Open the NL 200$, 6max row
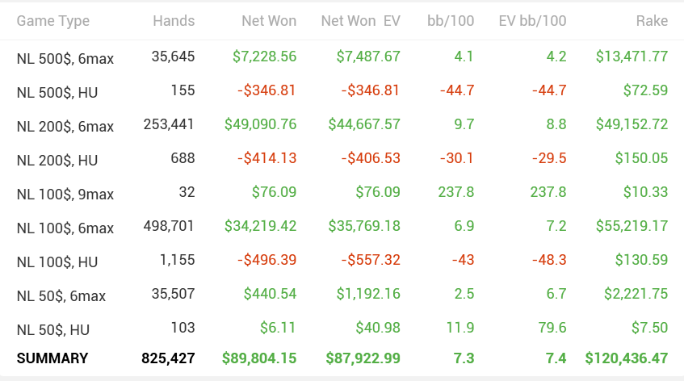 click(65, 127)
